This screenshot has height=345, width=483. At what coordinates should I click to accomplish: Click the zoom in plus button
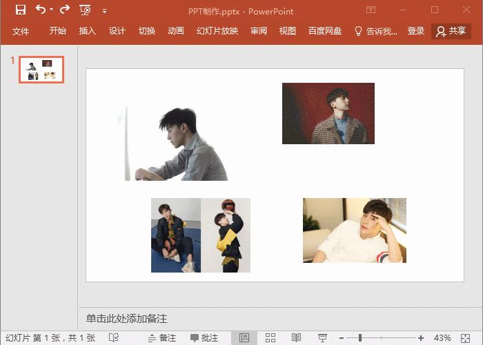coord(421,338)
